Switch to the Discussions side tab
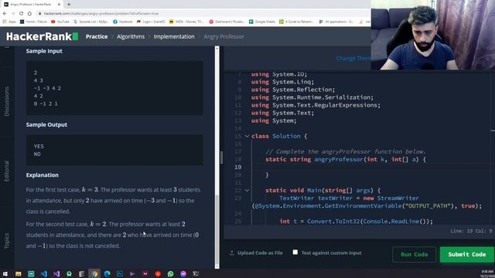This screenshot has width=495, height=278. pyautogui.click(x=7, y=101)
